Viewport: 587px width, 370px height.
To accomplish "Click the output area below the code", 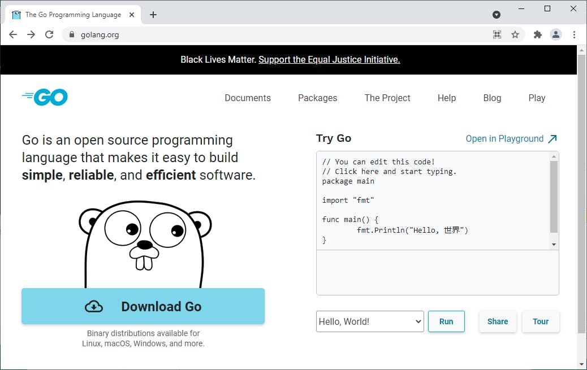I will pos(437,272).
